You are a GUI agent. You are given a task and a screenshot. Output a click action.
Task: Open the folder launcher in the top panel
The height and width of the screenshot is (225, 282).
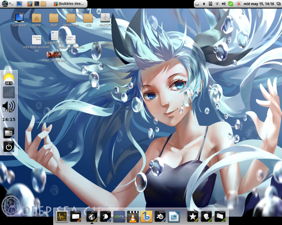coord(43,4)
